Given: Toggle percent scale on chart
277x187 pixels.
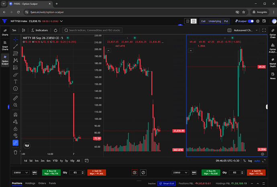Looking at the screenshot, I should [244, 161].
